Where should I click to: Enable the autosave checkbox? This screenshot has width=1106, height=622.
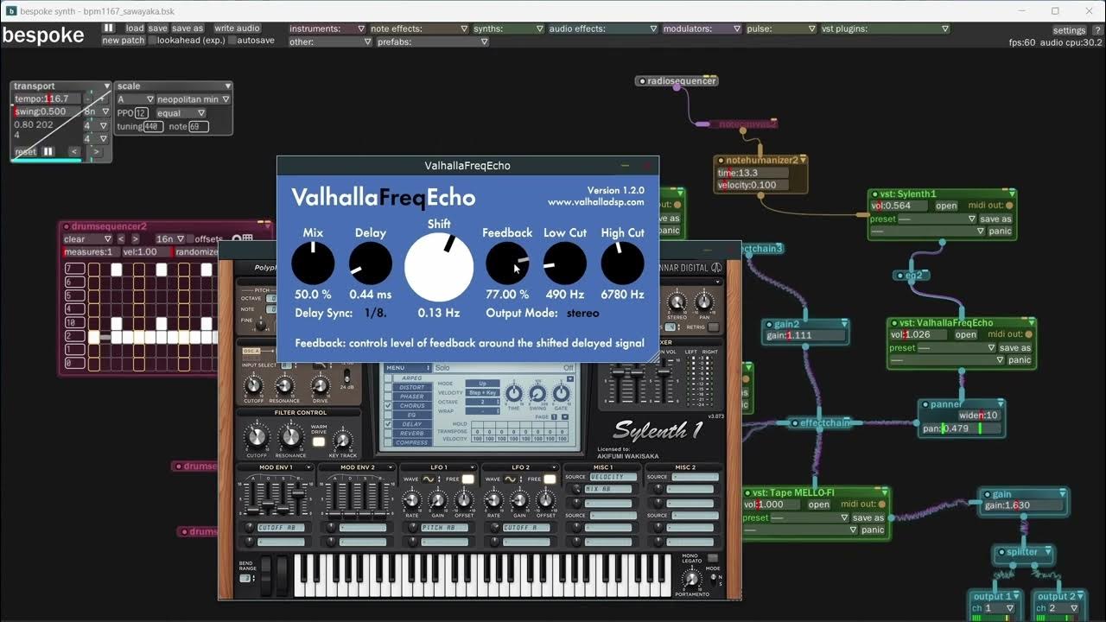click(231, 41)
